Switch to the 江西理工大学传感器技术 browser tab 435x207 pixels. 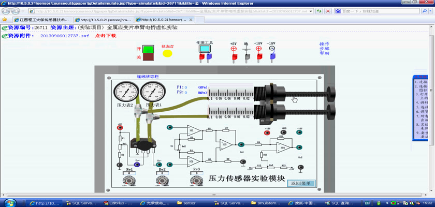42,20
